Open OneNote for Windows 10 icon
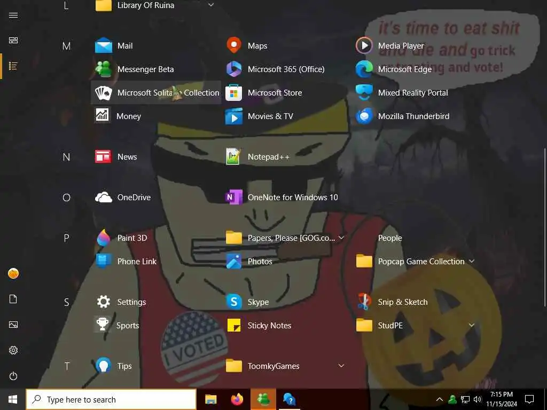 pos(234,198)
